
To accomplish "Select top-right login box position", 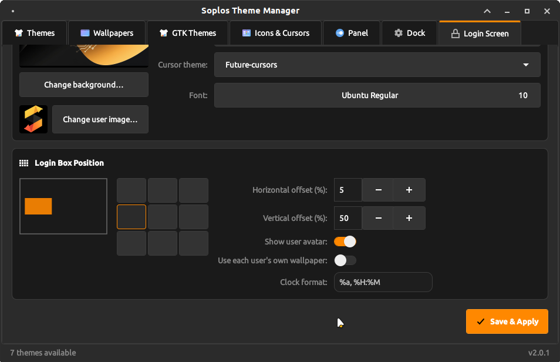I will click(194, 190).
